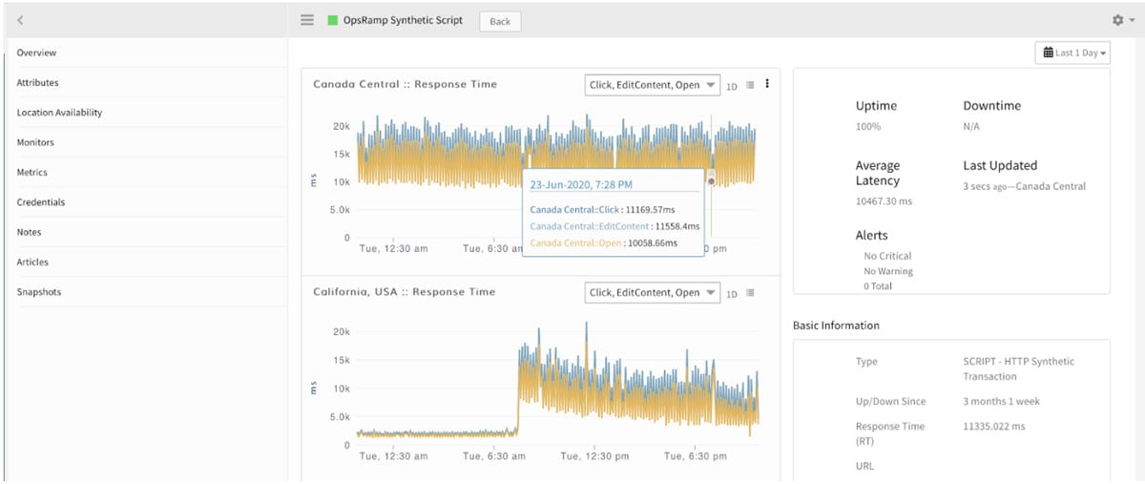1145x484 pixels.
Task: Open the Overview section
Action: point(36,53)
